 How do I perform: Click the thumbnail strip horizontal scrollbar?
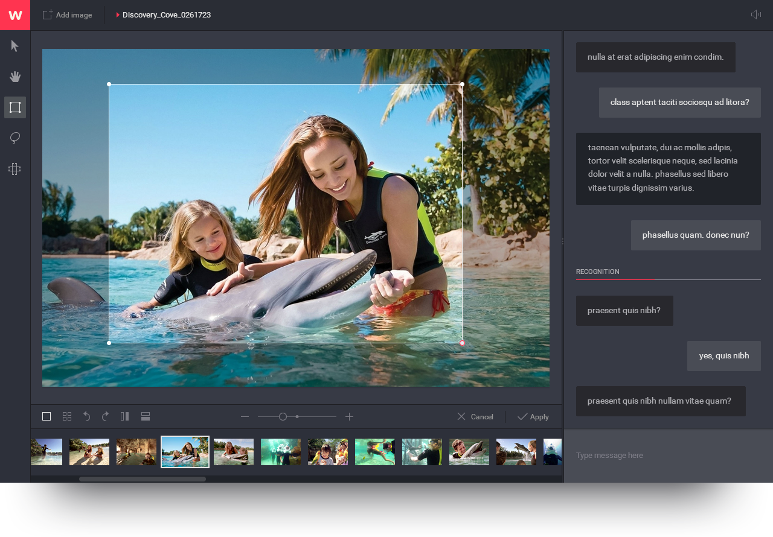(143, 479)
